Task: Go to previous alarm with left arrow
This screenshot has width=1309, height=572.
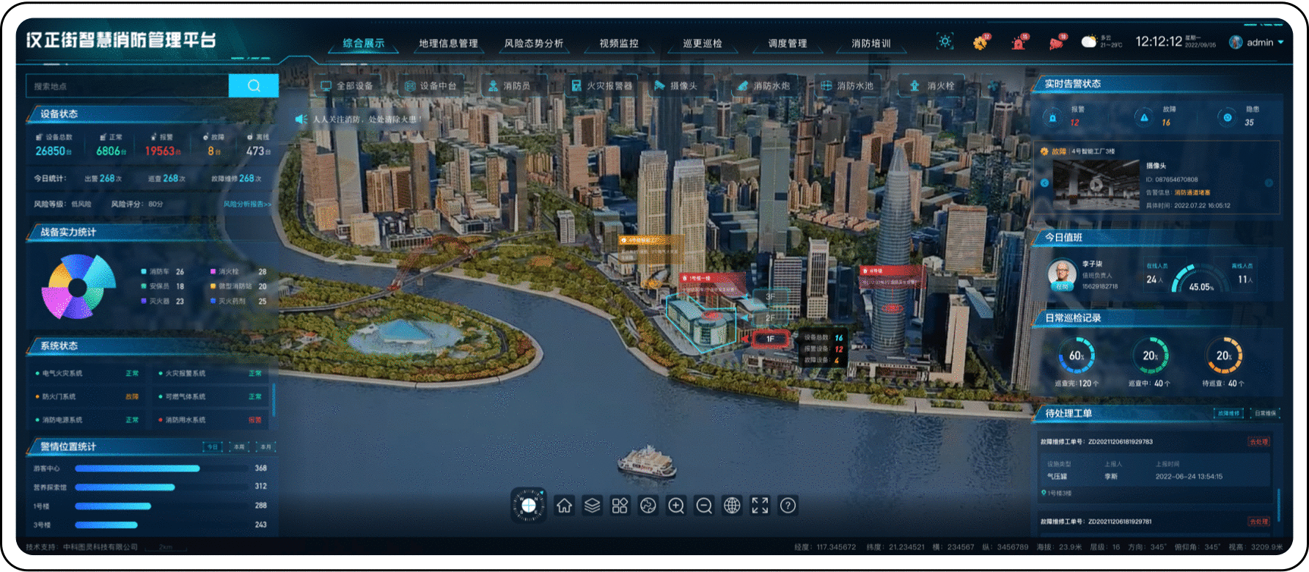Action: pyautogui.click(x=1045, y=183)
